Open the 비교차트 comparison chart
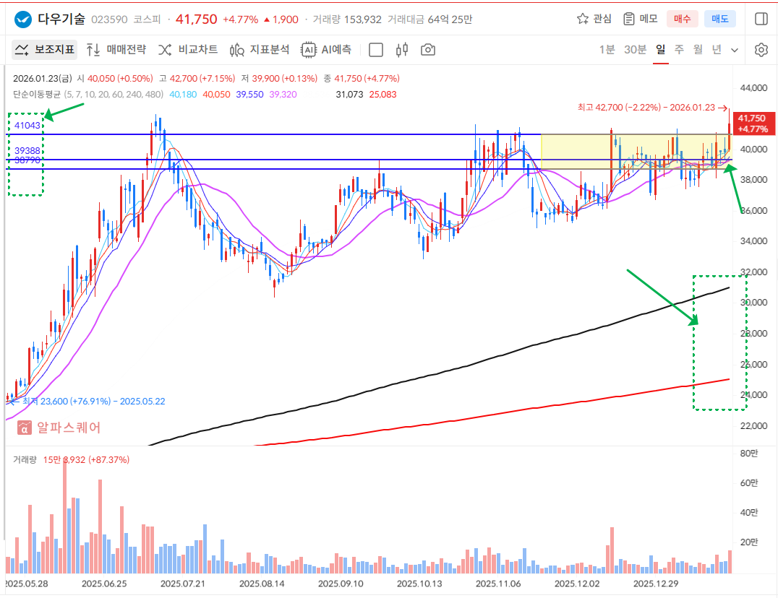778x598 pixels. click(x=188, y=50)
